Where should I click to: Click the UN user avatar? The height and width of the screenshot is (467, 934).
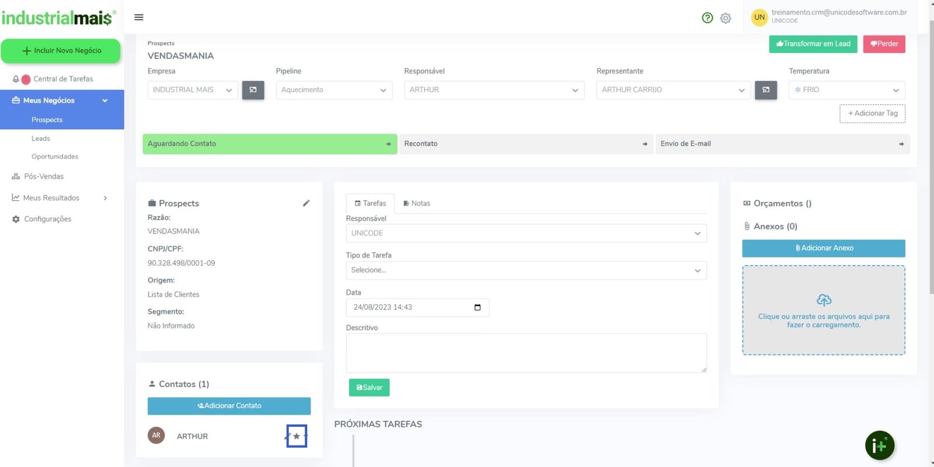pos(759,18)
